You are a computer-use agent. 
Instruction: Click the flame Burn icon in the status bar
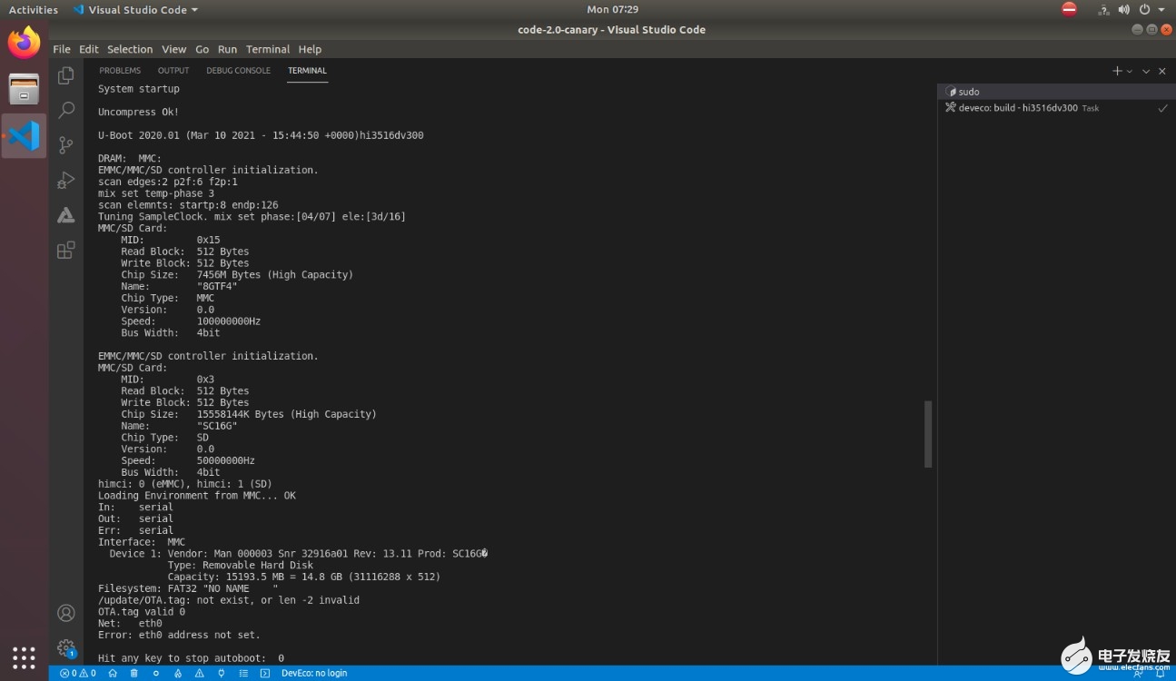pyautogui.click(x=178, y=673)
